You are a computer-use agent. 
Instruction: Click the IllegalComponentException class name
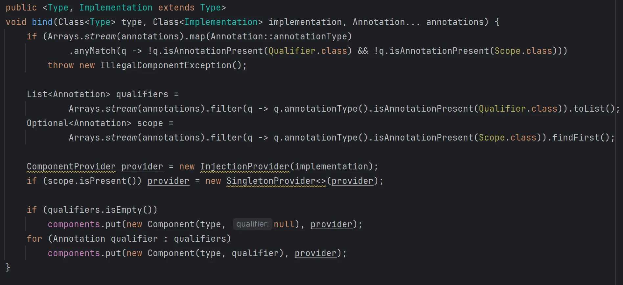[x=166, y=65]
